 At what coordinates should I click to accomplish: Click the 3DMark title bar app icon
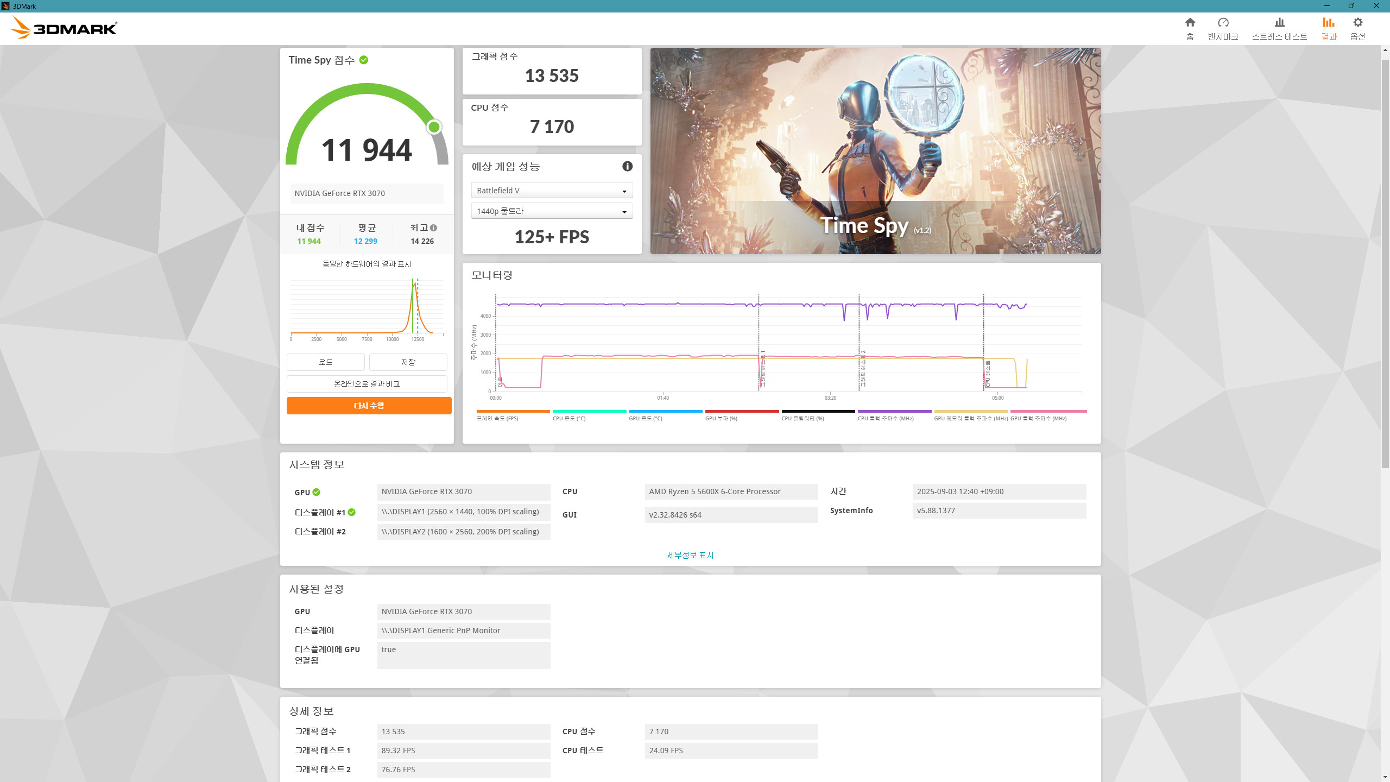click(x=5, y=6)
